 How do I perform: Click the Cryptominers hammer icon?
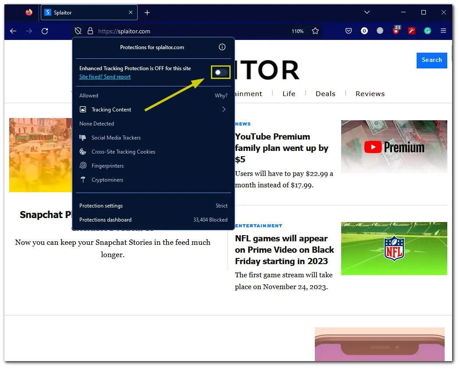click(83, 179)
